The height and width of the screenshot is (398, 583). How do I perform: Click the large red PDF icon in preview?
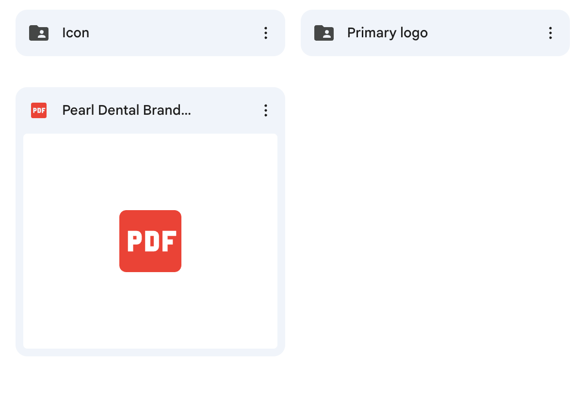coord(150,241)
